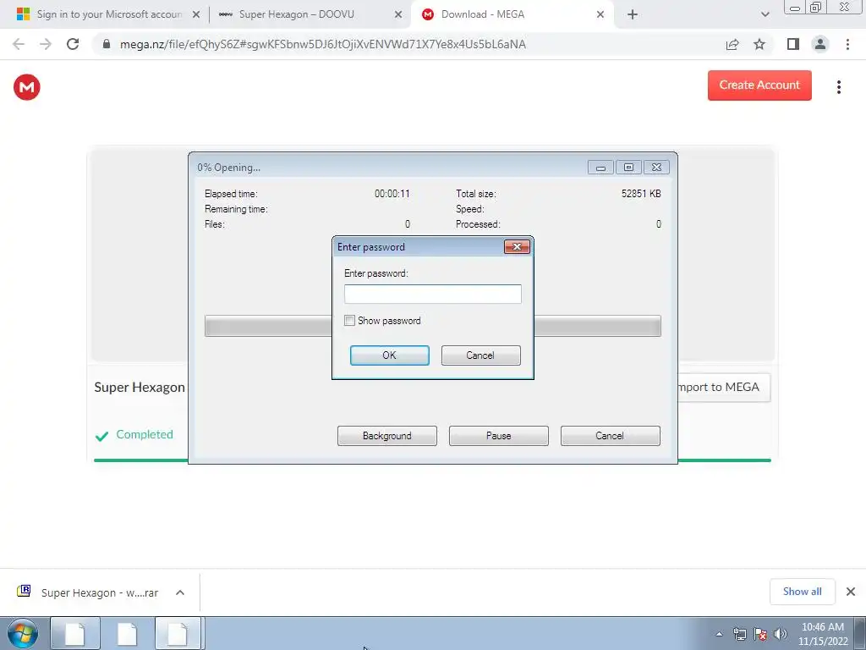Click the Completed status text

point(144,434)
